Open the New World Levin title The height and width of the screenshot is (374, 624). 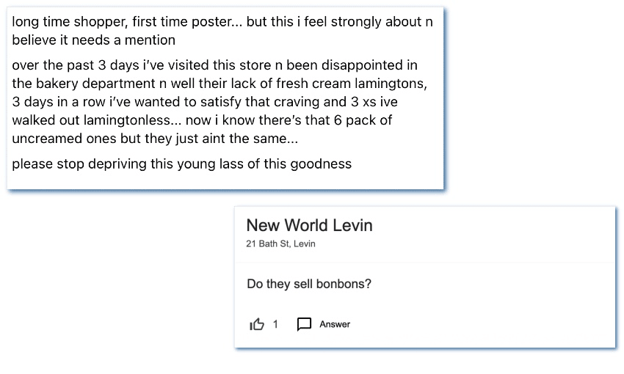(x=309, y=225)
